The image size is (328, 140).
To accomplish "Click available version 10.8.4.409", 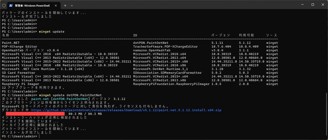I will click(249, 46).
